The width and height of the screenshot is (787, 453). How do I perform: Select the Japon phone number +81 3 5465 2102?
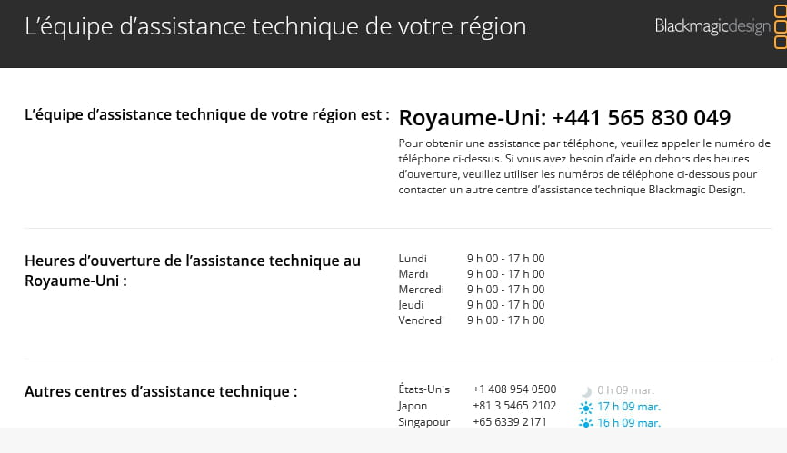tap(514, 406)
